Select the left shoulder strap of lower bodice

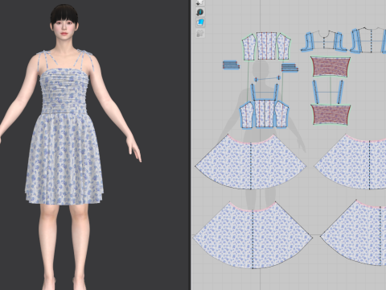coord(253,92)
